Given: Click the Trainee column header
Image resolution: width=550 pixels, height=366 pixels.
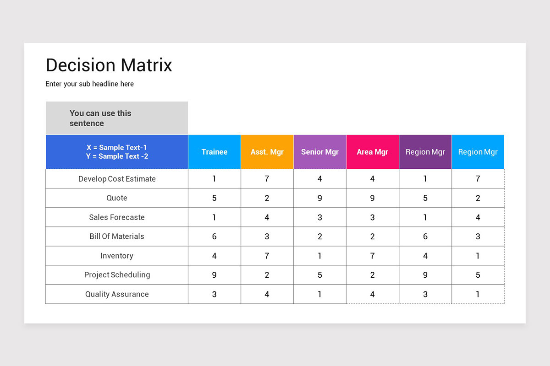Looking at the screenshot, I should click(x=214, y=152).
